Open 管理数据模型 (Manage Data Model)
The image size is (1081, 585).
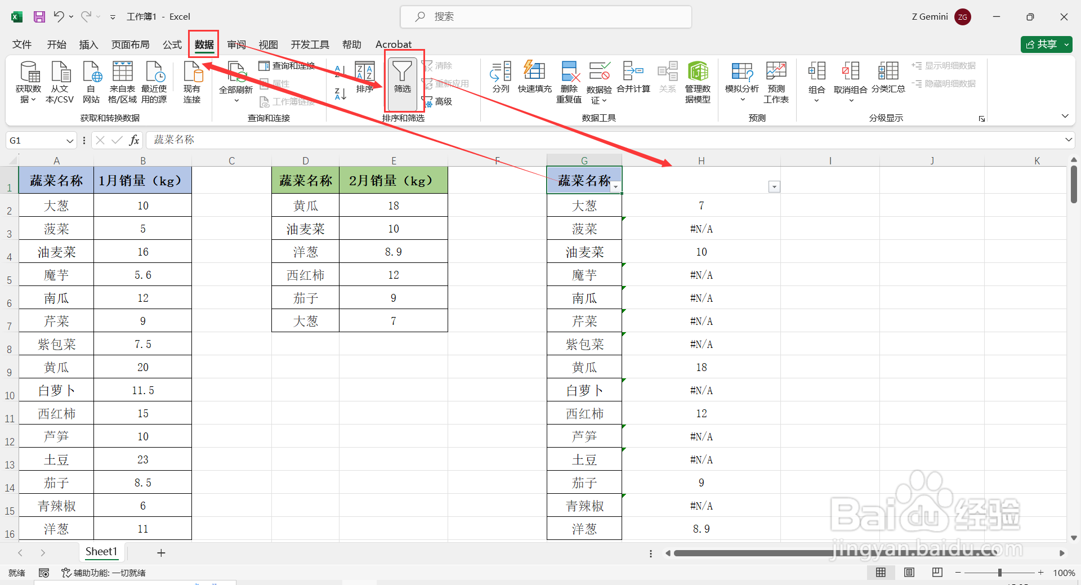[x=698, y=82]
